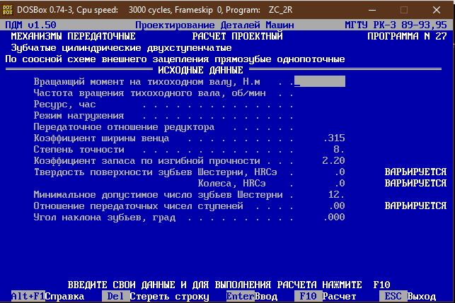Click the Угол наклона зубьев, град label

pos(104,218)
